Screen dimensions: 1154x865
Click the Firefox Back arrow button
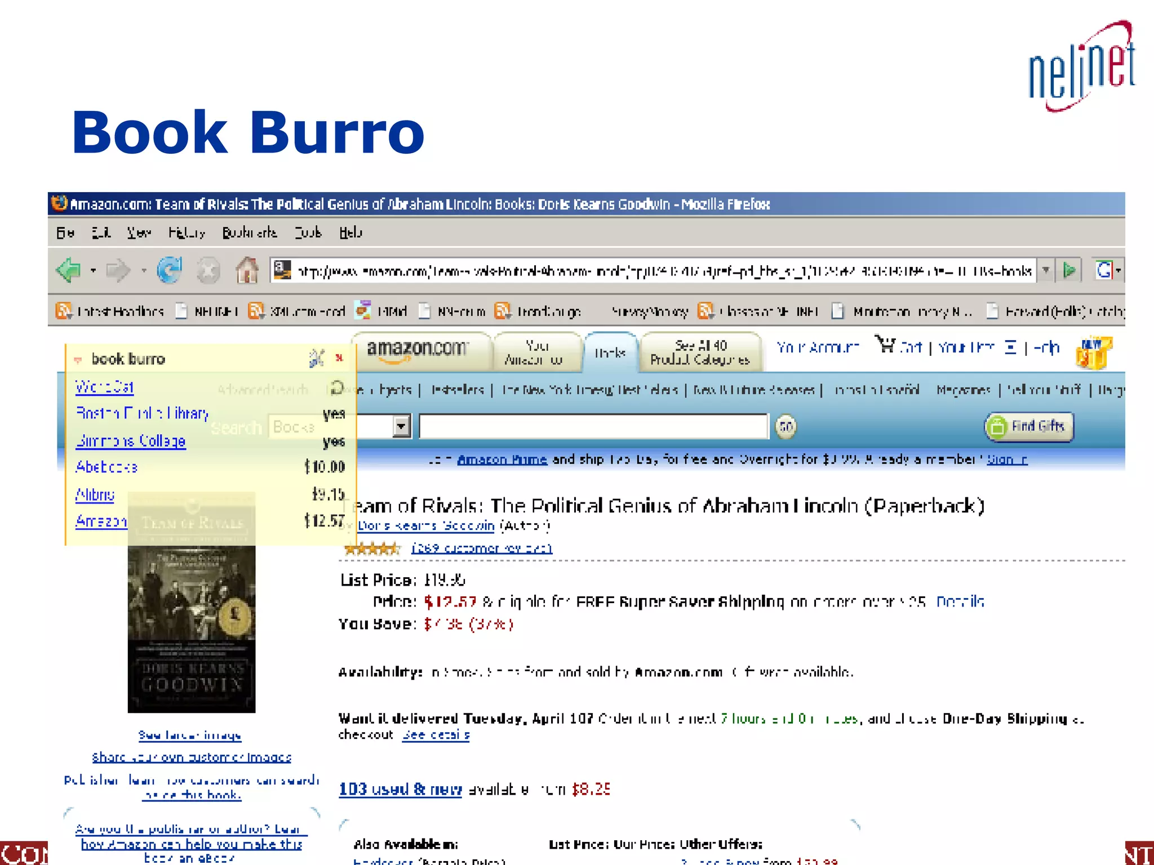[x=69, y=270]
